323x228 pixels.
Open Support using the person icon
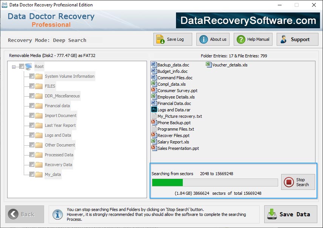click(x=285, y=39)
